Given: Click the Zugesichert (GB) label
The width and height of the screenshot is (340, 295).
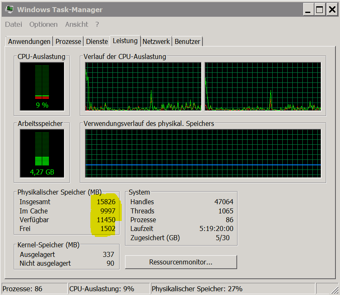Looking at the screenshot, I should [155, 238].
